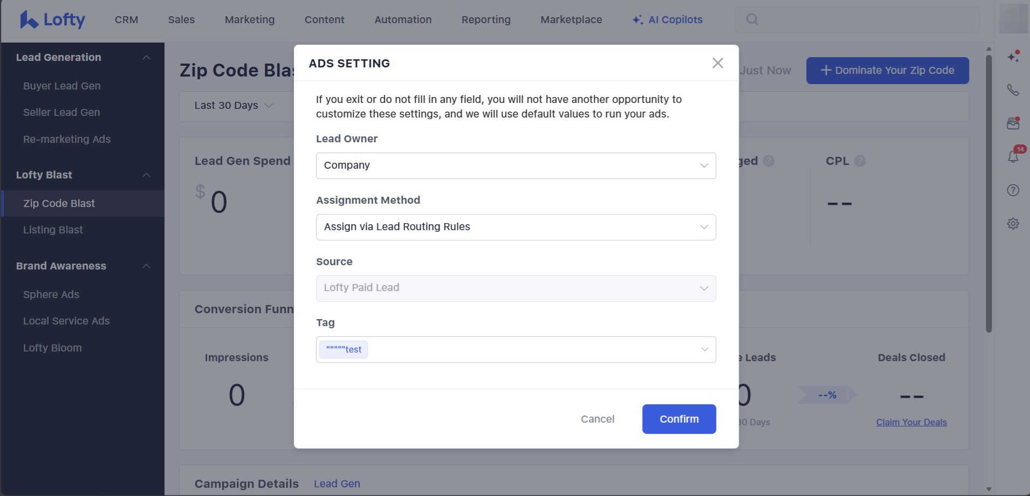The image size is (1030, 496).
Task: Click the page vertical scrollbar
Action: (988, 194)
